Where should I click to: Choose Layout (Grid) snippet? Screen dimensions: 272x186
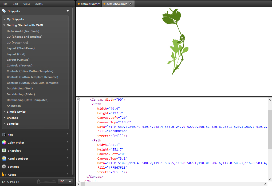click(16, 54)
